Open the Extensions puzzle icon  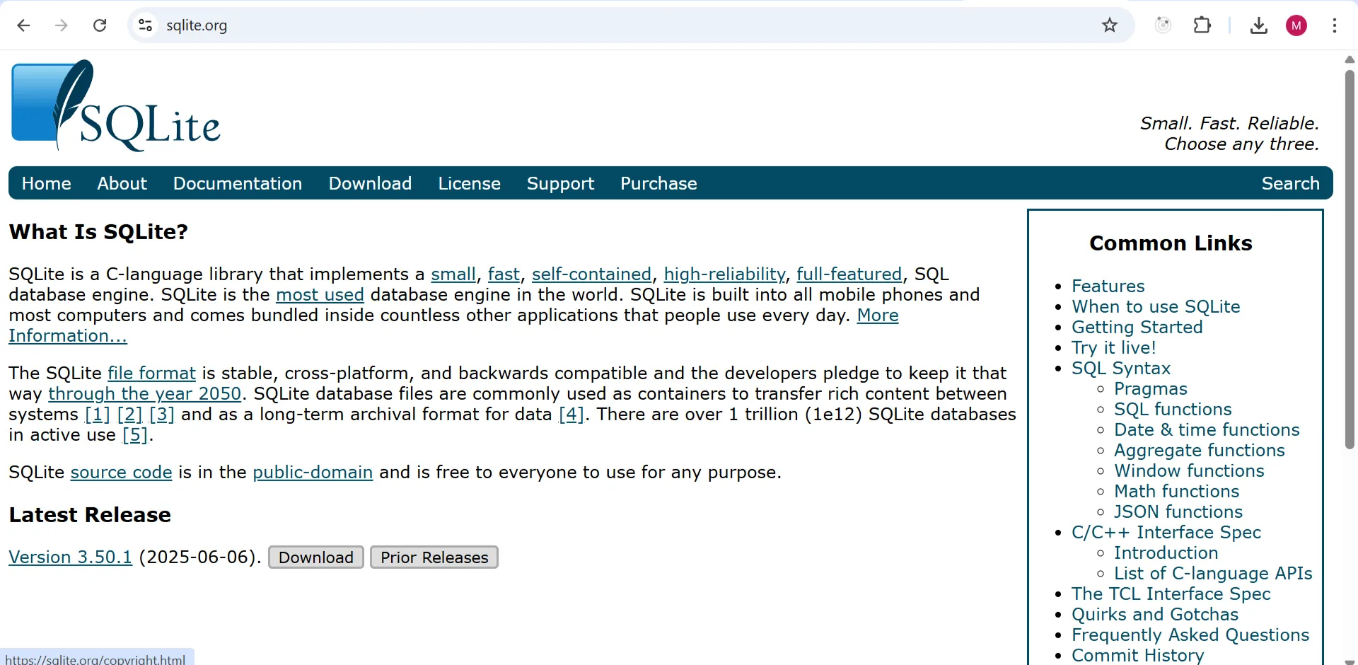[x=1202, y=25]
